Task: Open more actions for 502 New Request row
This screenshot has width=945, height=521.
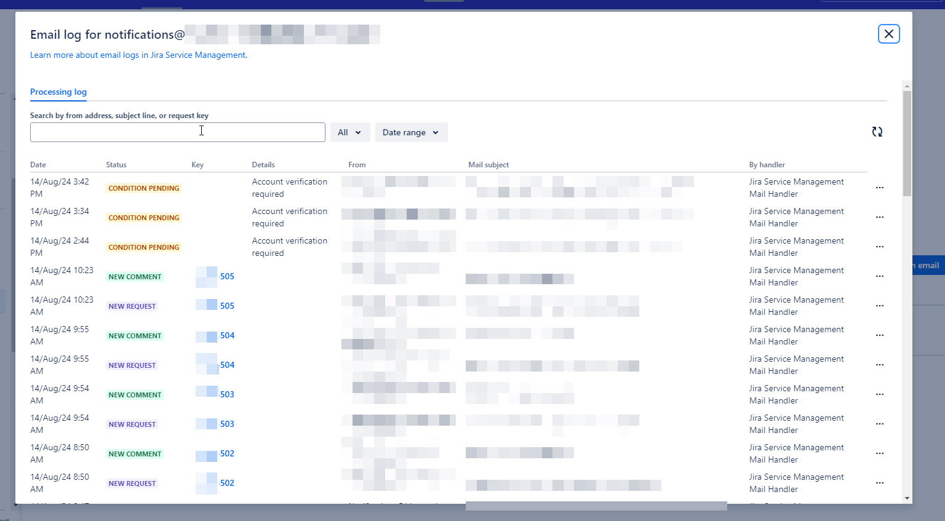Action: (880, 483)
